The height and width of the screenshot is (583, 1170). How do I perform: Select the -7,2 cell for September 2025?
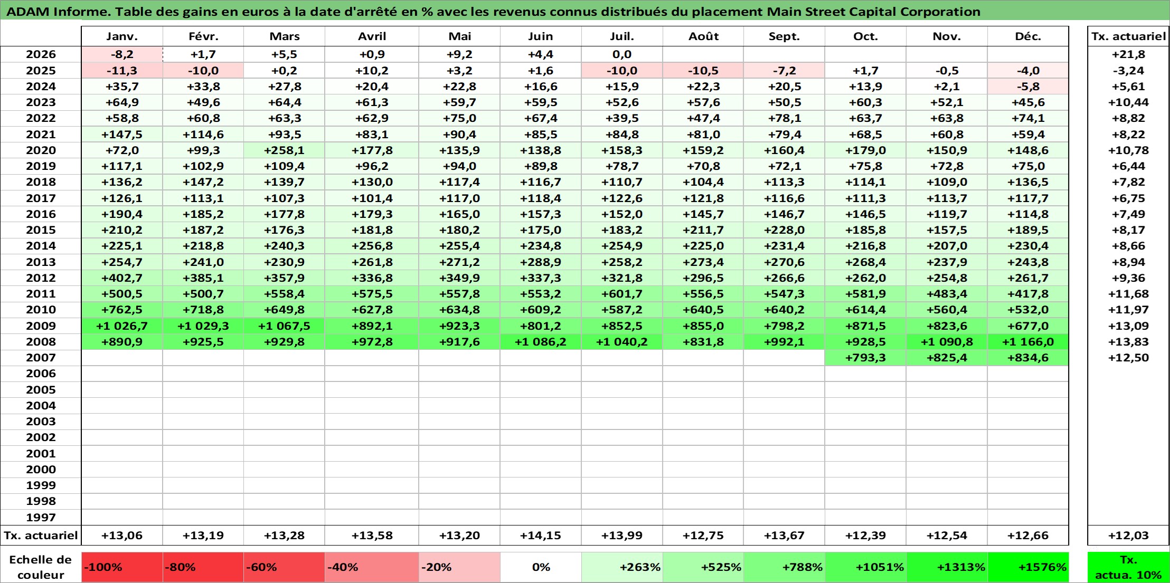[x=784, y=71]
